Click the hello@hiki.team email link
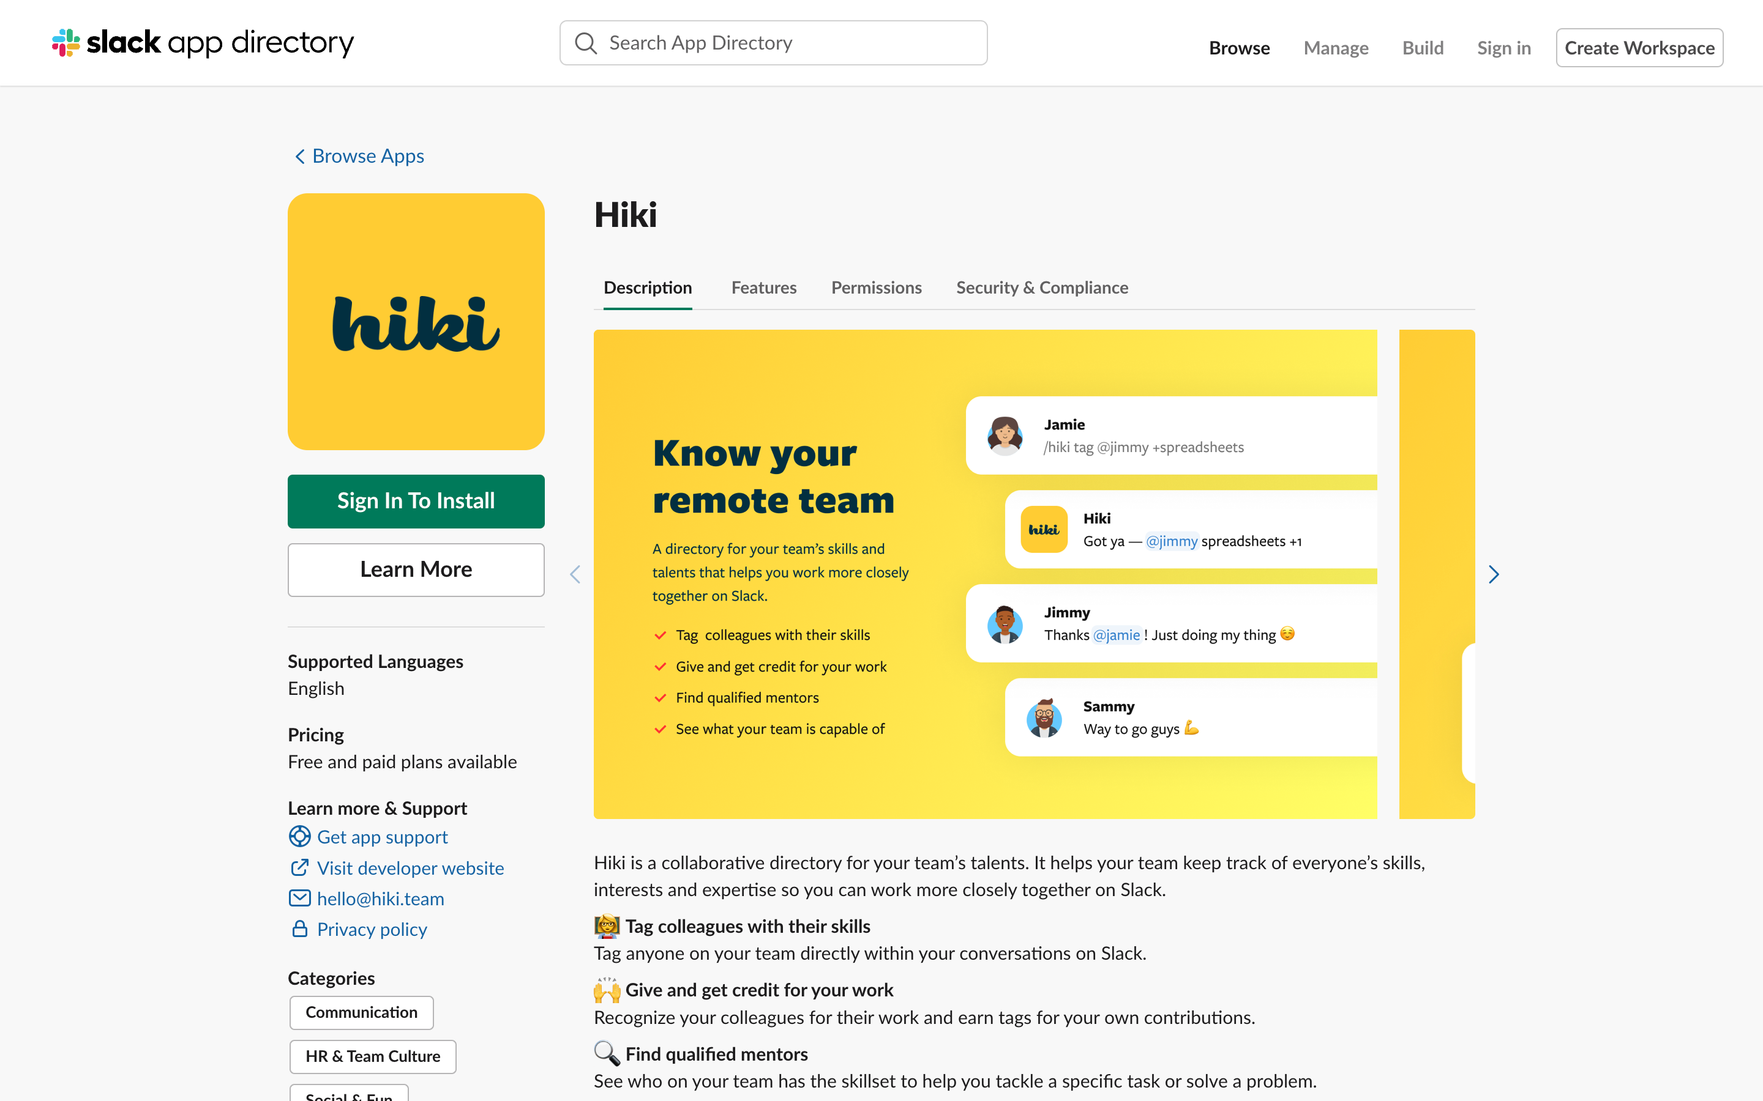 click(380, 899)
